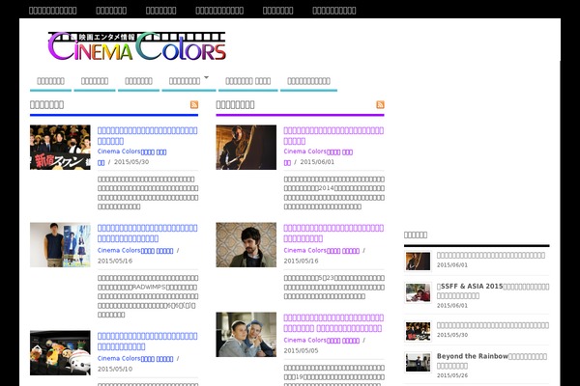Open thumbnail of man beside movie poster
This screenshot has width=580, height=386.
[x=60, y=245]
